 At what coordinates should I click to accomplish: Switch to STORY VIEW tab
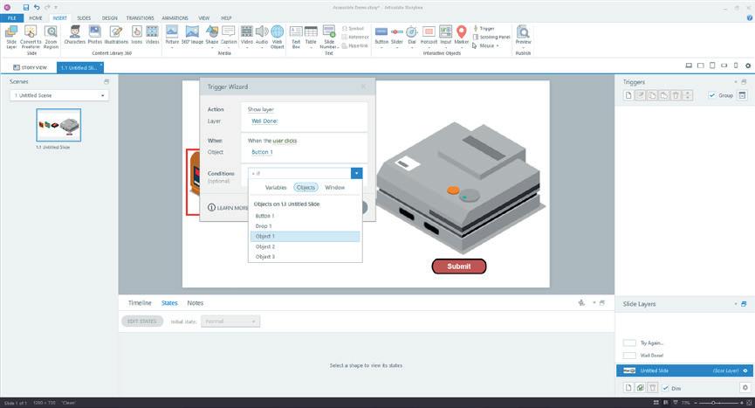[30, 67]
